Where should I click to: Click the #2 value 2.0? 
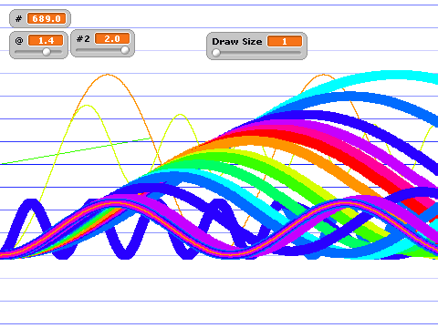[x=112, y=38]
